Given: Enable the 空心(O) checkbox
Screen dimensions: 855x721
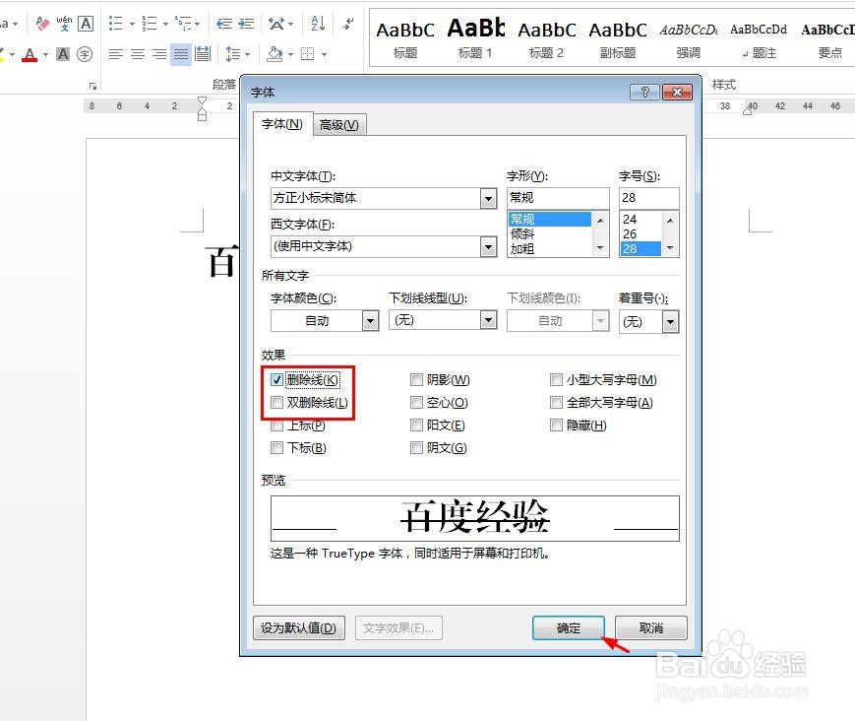Looking at the screenshot, I should 416,403.
